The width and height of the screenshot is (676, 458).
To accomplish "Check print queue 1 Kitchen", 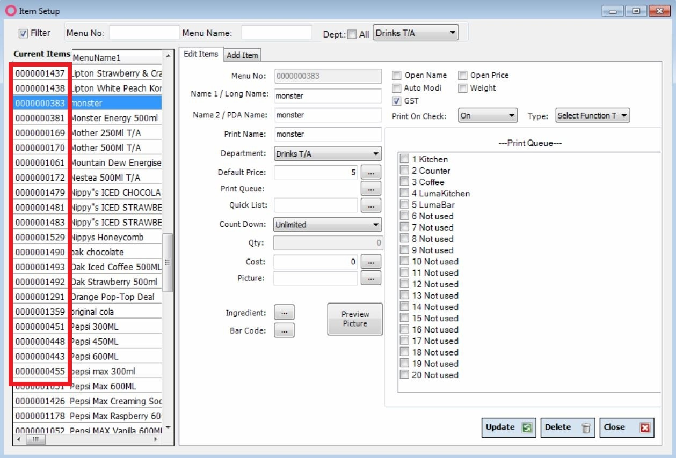I will (404, 159).
